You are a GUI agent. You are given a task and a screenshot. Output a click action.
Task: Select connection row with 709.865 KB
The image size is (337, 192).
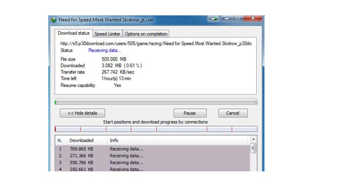[x=153, y=149]
